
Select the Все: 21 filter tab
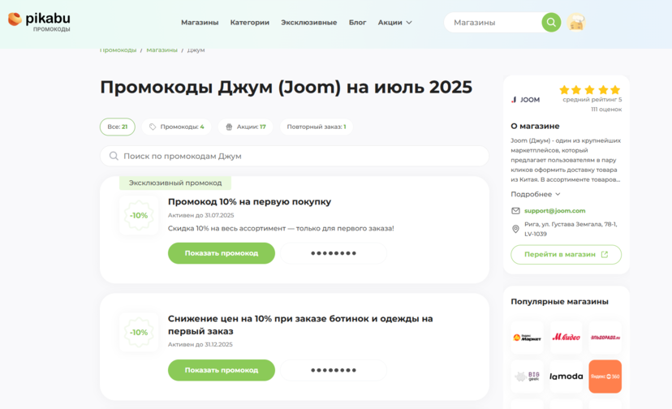click(x=118, y=127)
